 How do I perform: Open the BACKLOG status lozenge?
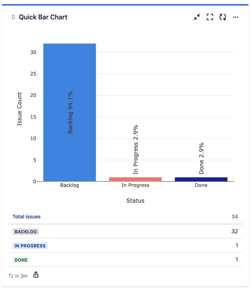click(x=26, y=232)
